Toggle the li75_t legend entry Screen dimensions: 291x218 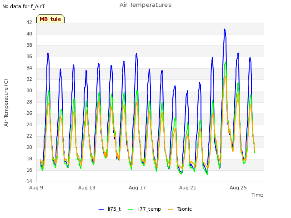coord(110,209)
